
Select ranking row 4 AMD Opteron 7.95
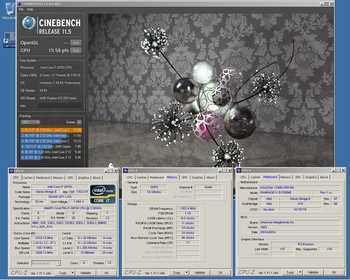click(51, 147)
